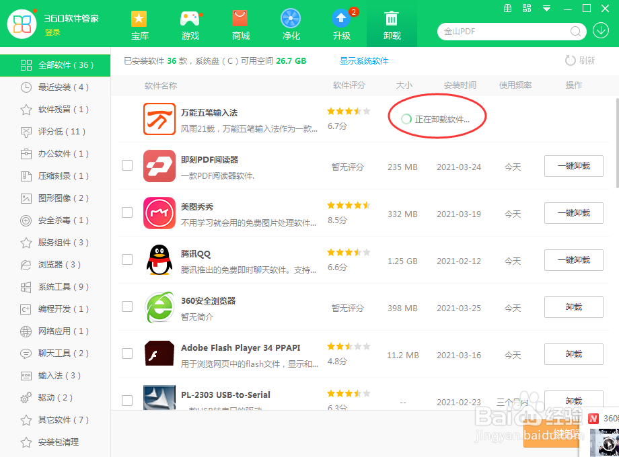Open the 宝库 (treasure) section icon
619x457 pixels.
(x=139, y=18)
